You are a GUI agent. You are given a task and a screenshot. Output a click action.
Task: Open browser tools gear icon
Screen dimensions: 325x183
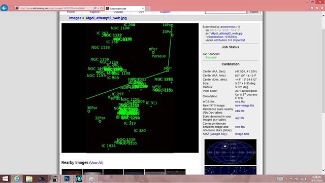[x=322, y=8]
